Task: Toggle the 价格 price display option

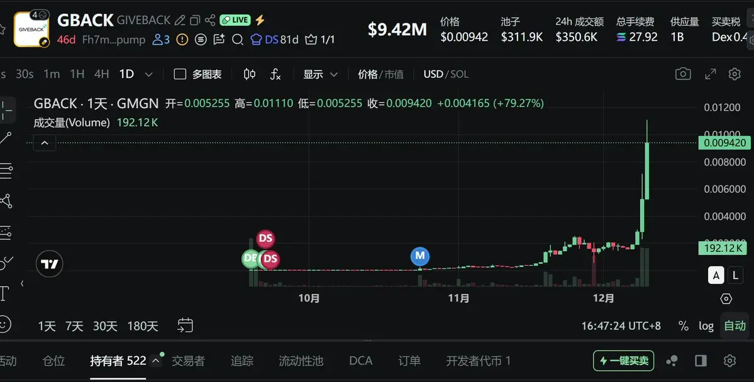Action: point(368,75)
